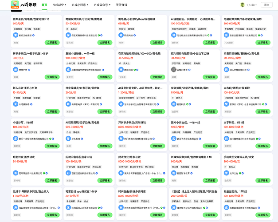The height and width of the screenshot is (222, 278).
Task: Click company avatar on AI漫剧副业 card
Action: coord(173,35)
